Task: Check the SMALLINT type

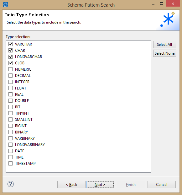Action: coord(10,120)
